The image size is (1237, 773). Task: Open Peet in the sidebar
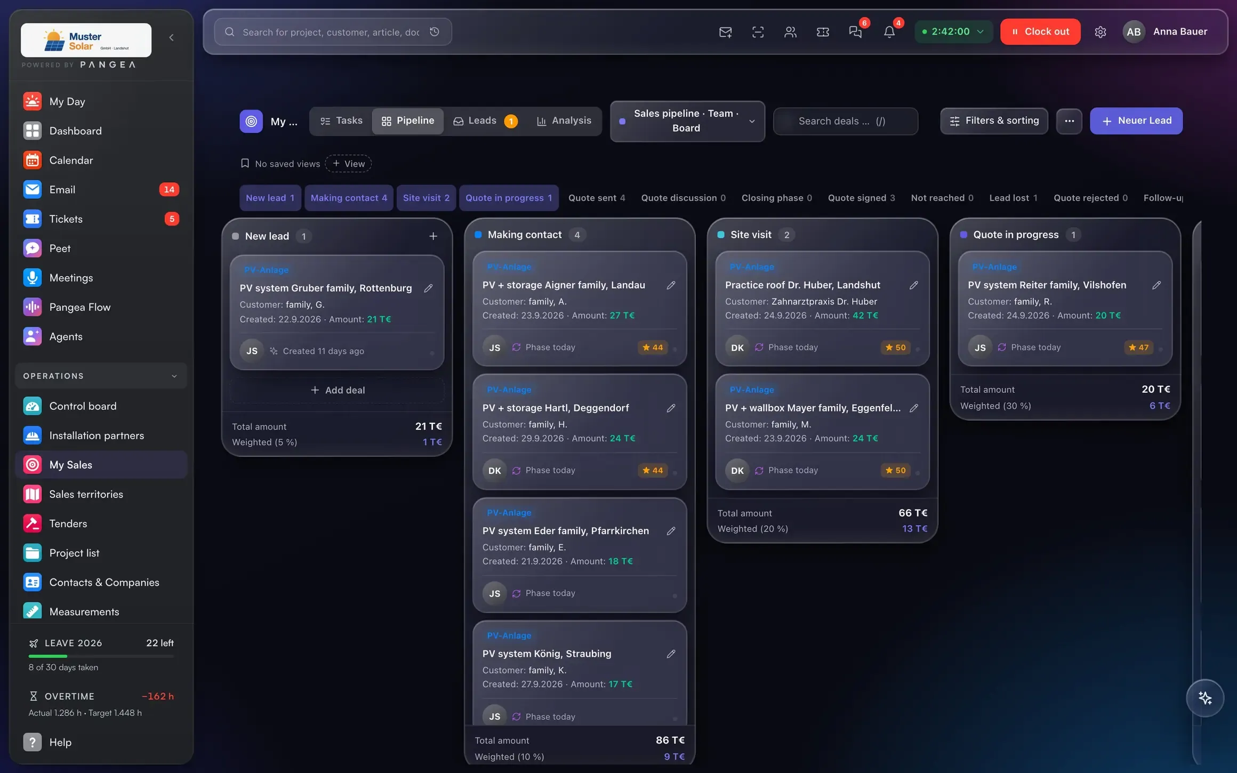101,248
